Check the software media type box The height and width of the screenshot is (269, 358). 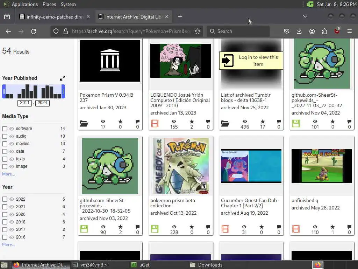5,129
